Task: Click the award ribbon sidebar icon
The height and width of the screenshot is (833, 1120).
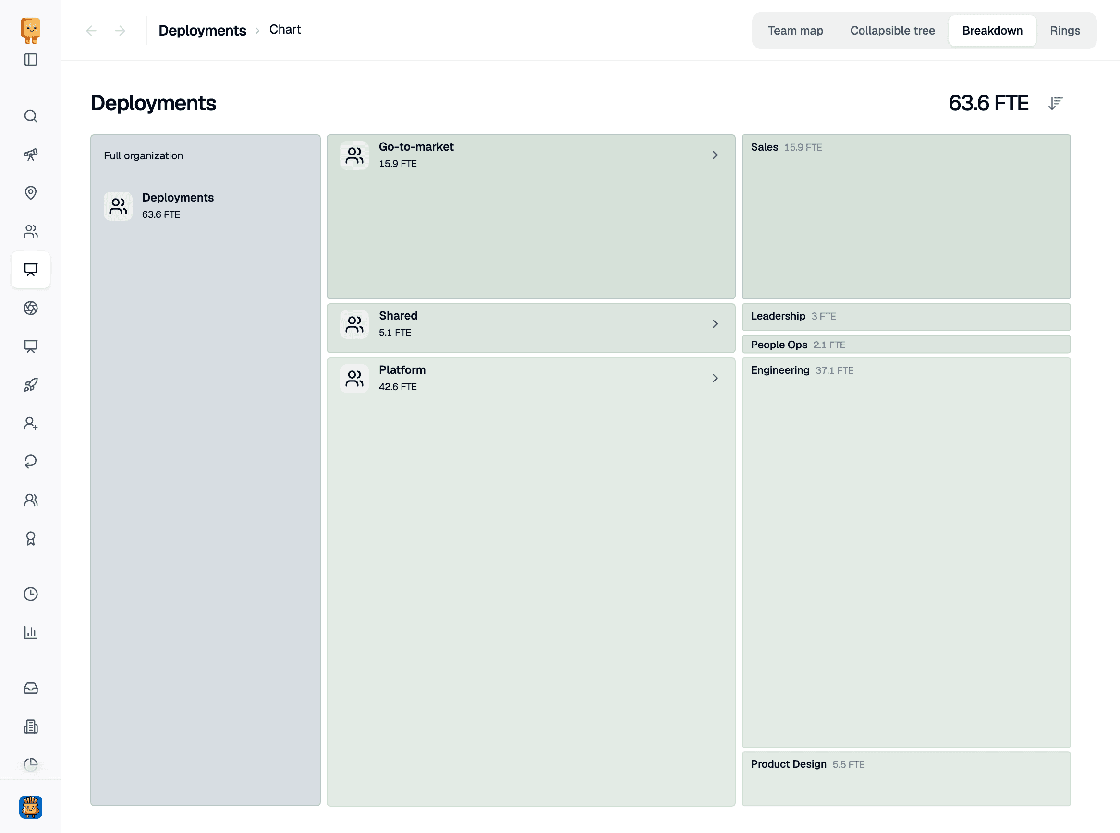Action: (x=31, y=538)
